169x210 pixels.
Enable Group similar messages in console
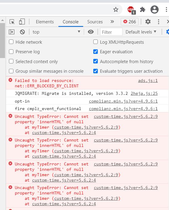point(11,71)
